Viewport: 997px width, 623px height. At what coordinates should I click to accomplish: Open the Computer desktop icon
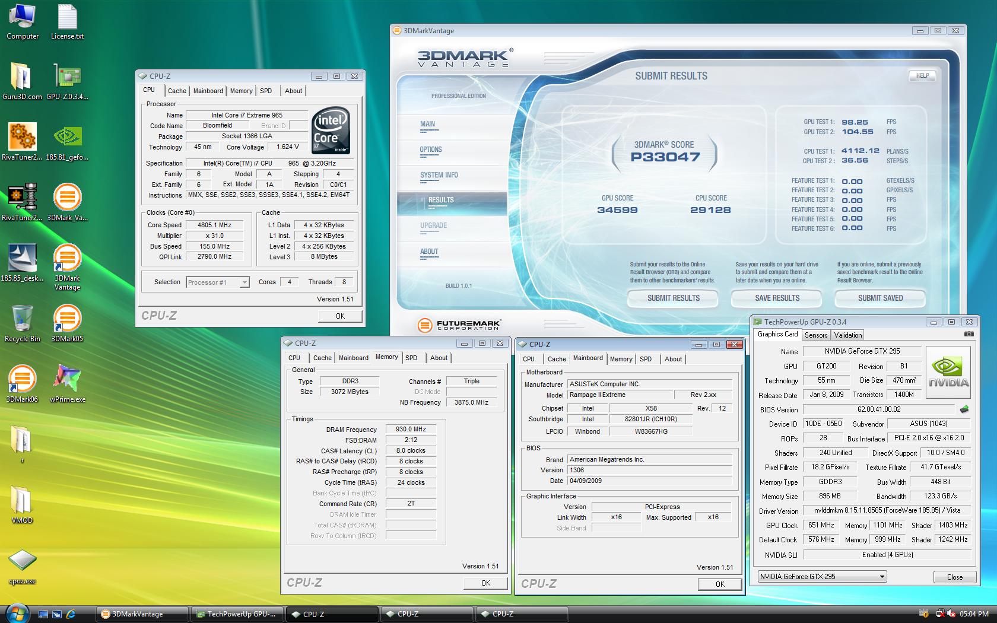click(x=23, y=22)
